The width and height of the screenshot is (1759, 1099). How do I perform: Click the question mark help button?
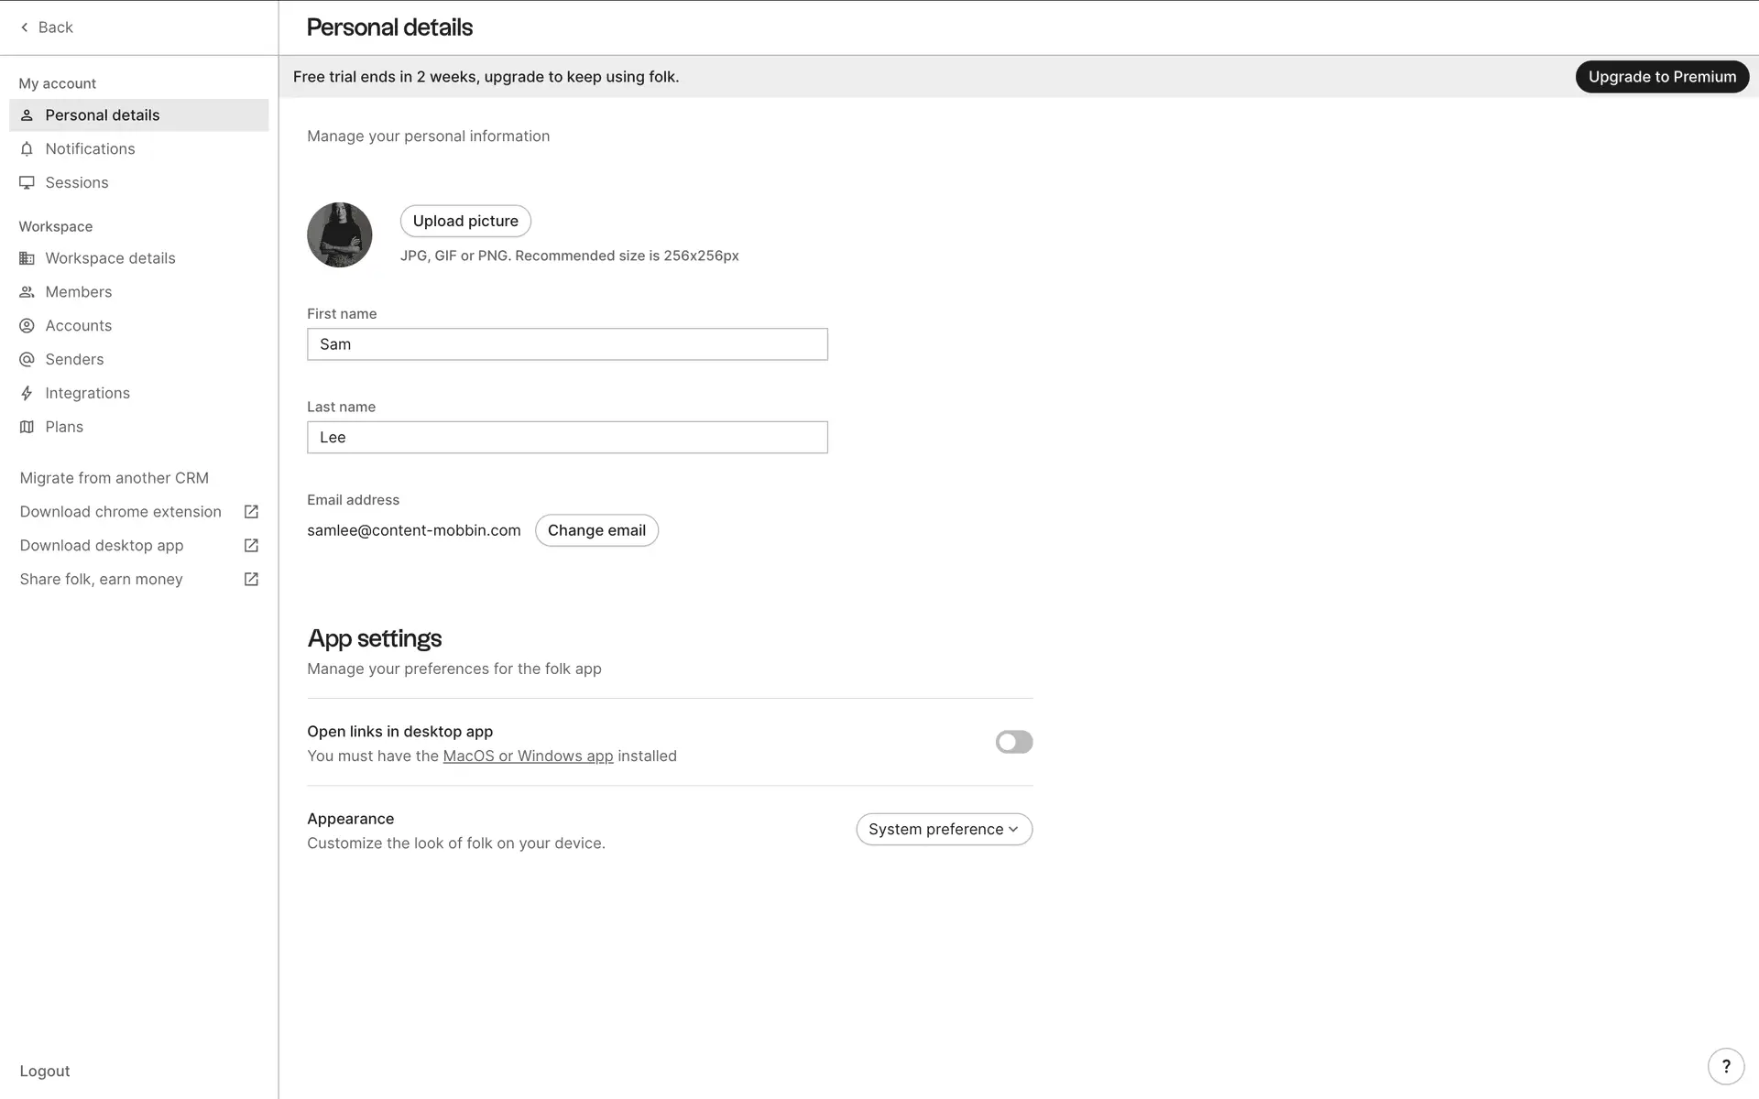click(1725, 1066)
